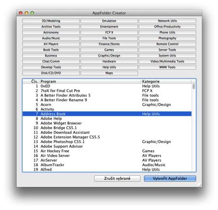The image size is (218, 210).
Task: Select Adobe Extension Manager CS5.5 row
Action: click(x=107, y=137)
